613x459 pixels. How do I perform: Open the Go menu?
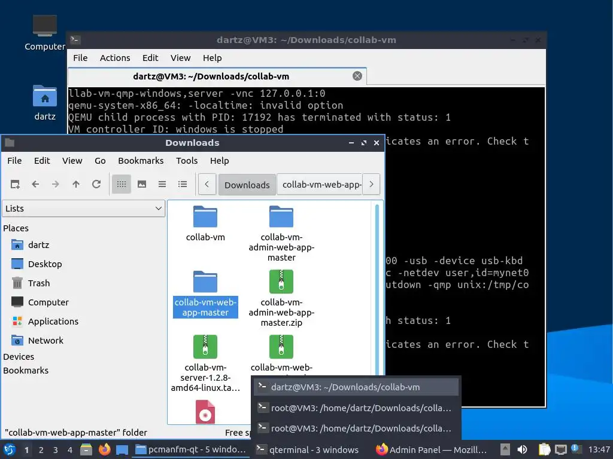point(100,161)
